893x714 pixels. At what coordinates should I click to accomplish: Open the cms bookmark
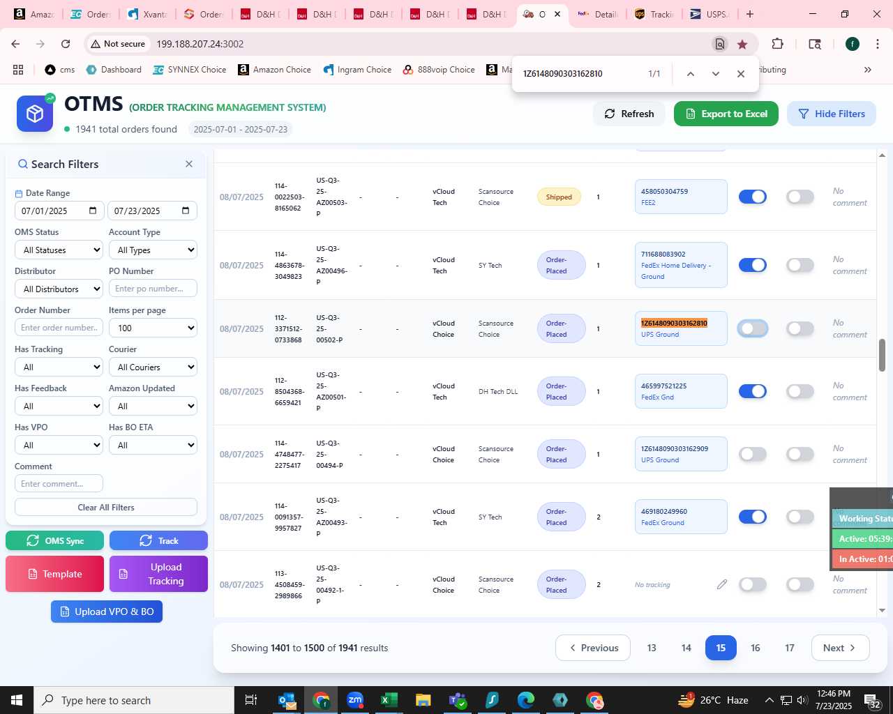60,70
